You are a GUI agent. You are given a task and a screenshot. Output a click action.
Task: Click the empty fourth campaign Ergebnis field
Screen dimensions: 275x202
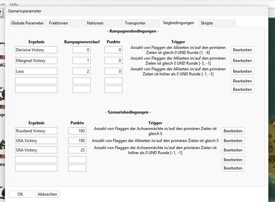pyautogui.click(x=36, y=81)
